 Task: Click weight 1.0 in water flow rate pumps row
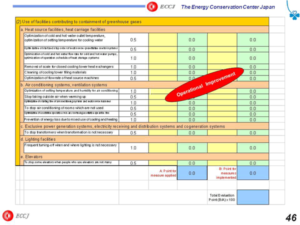(x=133, y=58)
